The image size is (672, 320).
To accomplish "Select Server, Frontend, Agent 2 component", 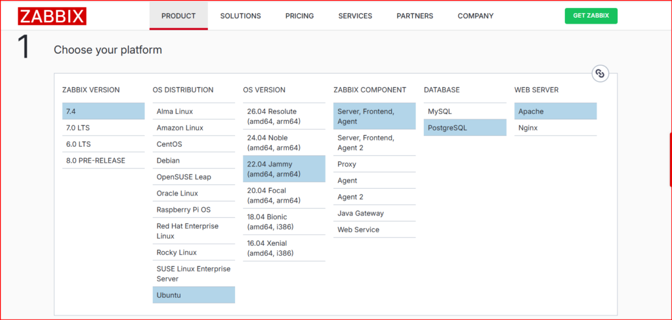I will tap(375, 143).
